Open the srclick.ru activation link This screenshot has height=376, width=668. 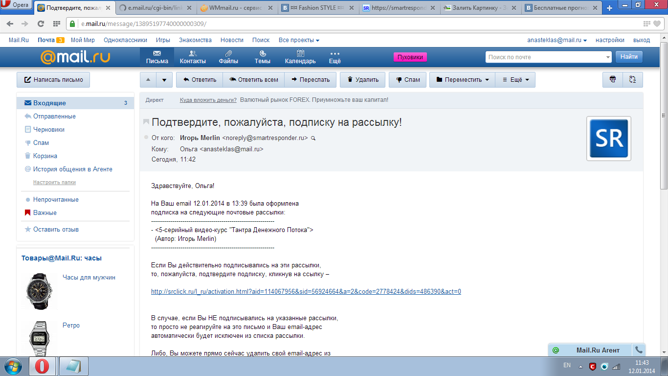click(x=306, y=292)
